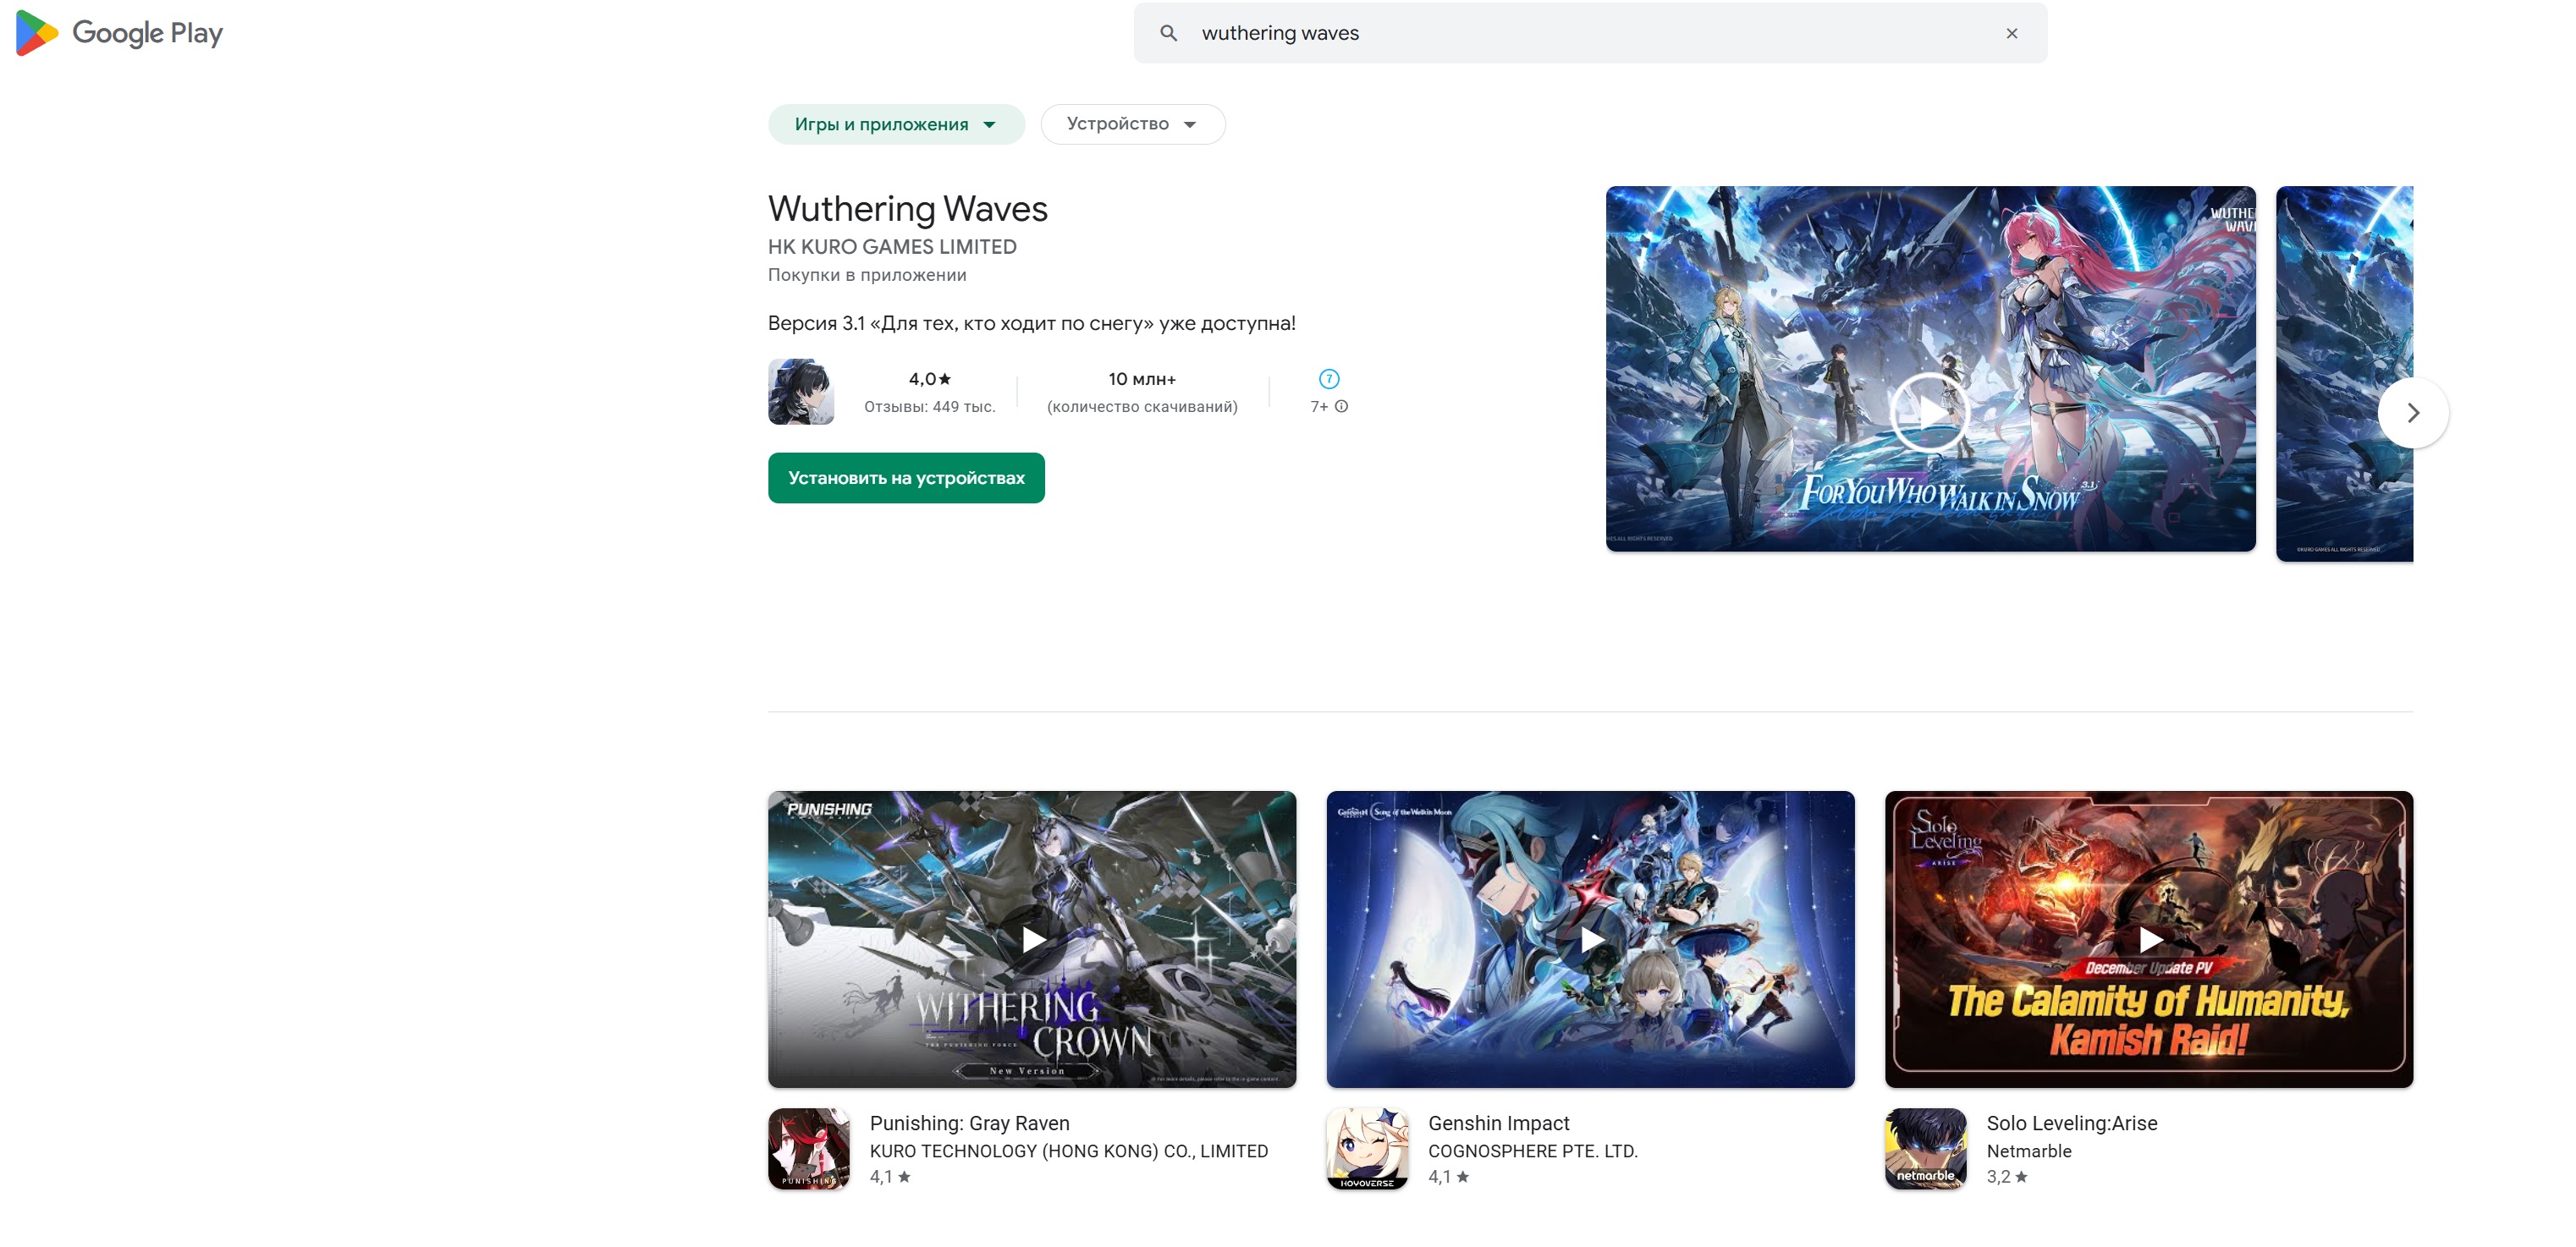The image size is (2576, 1247).
Task: Open the Wuthering Waves title link
Action: pos(907,208)
